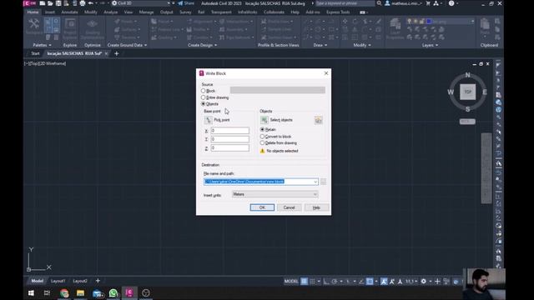
Task: Close the Write Block dialog
Action: click(x=326, y=73)
